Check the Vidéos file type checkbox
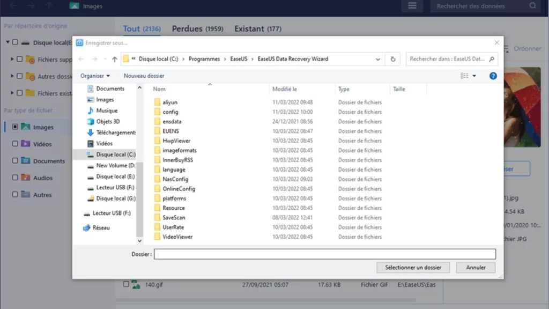Image resolution: width=549 pixels, height=309 pixels. (x=16, y=144)
